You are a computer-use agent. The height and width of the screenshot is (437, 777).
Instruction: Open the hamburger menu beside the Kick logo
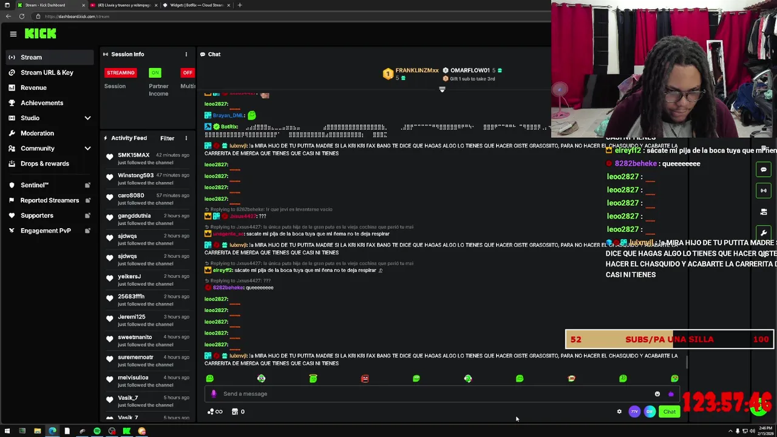pyautogui.click(x=13, y=34)
